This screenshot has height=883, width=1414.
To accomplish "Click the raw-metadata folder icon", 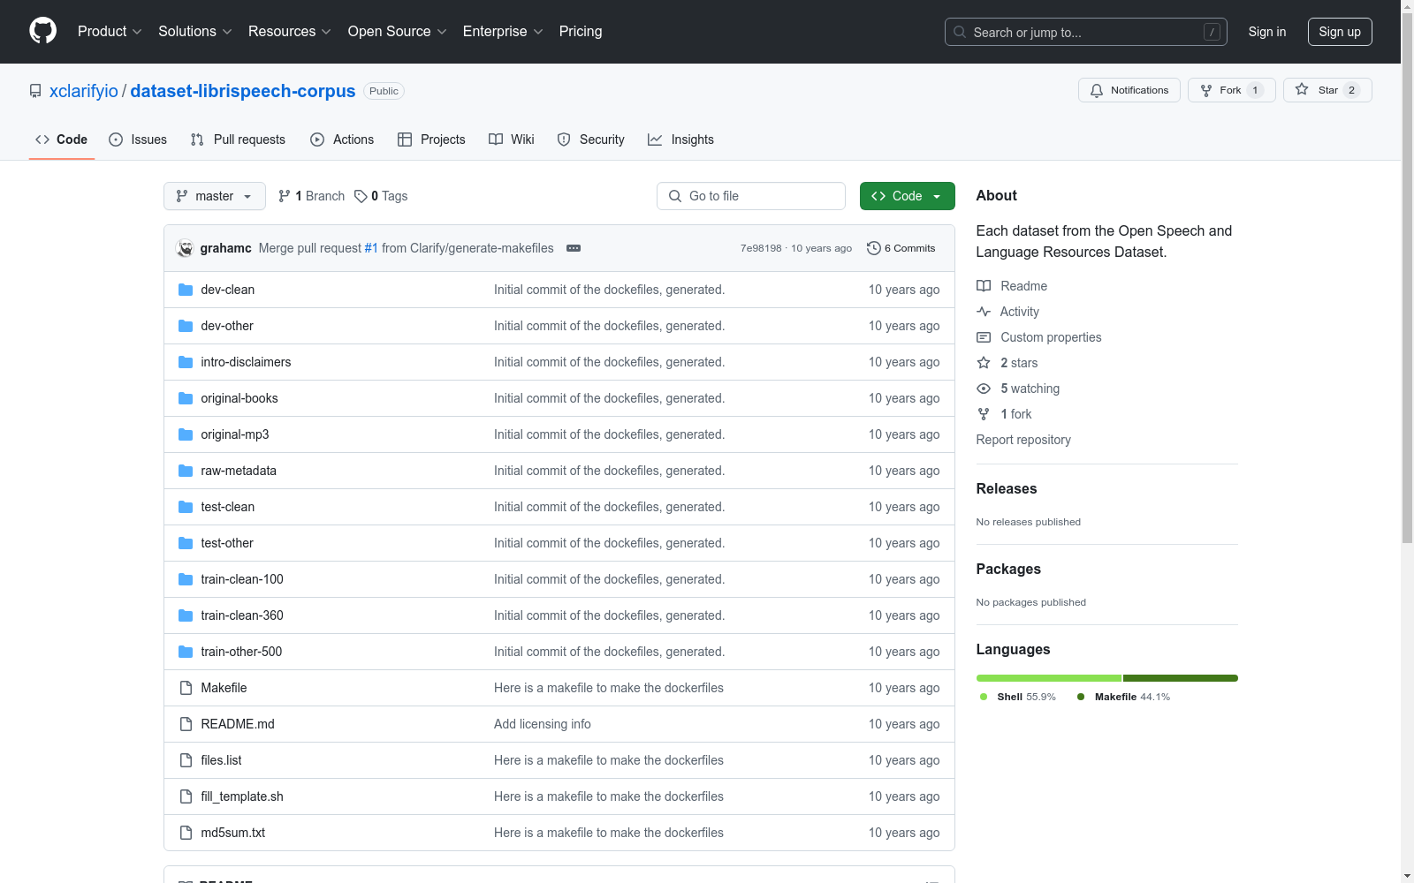I will (x=186, y=471).
